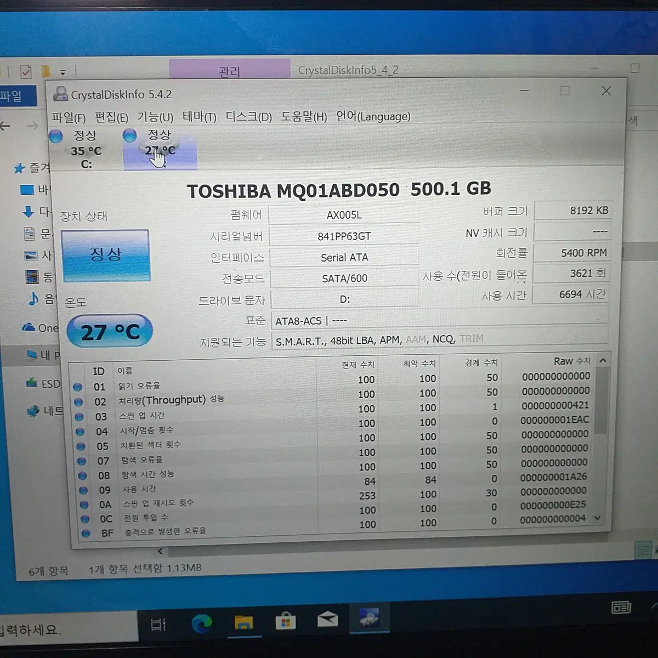Click the SMART list scroll up arrow

(603, 360)
